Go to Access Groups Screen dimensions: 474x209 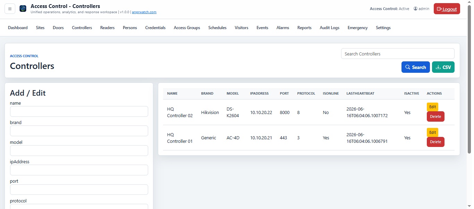pos(187,28)
